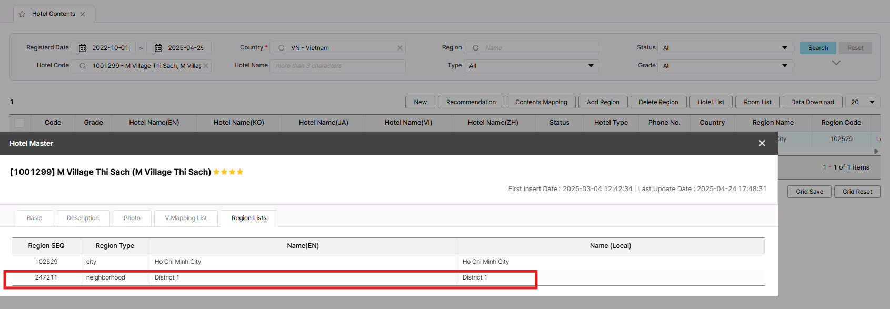The image size is (890, 309).
Task: Close the Hotel Master dialog
Action: [762, 143]
